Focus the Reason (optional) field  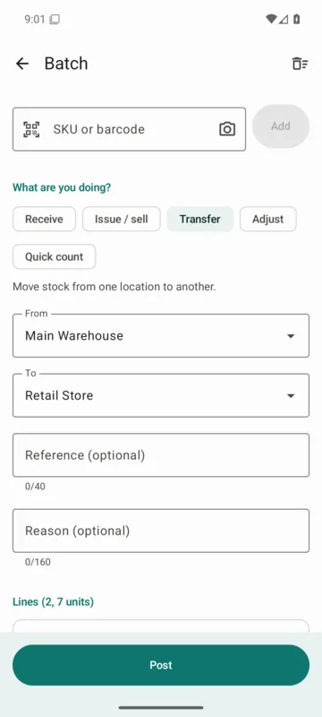tap(161, 531)
